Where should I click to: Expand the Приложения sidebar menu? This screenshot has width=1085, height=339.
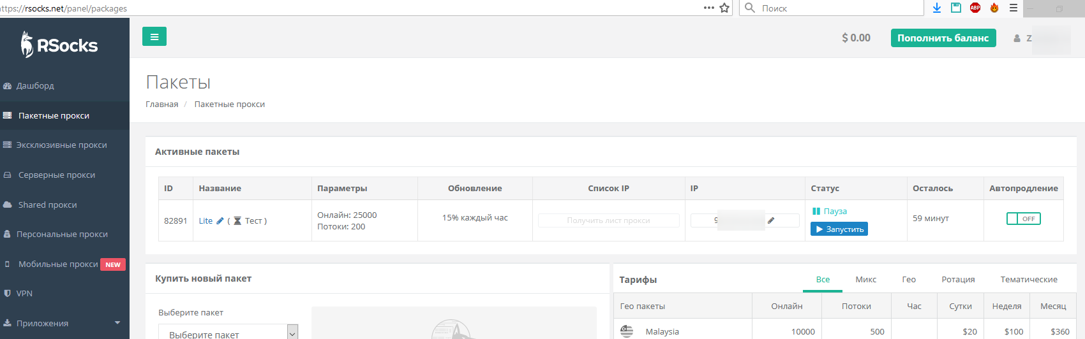point(61,323)
